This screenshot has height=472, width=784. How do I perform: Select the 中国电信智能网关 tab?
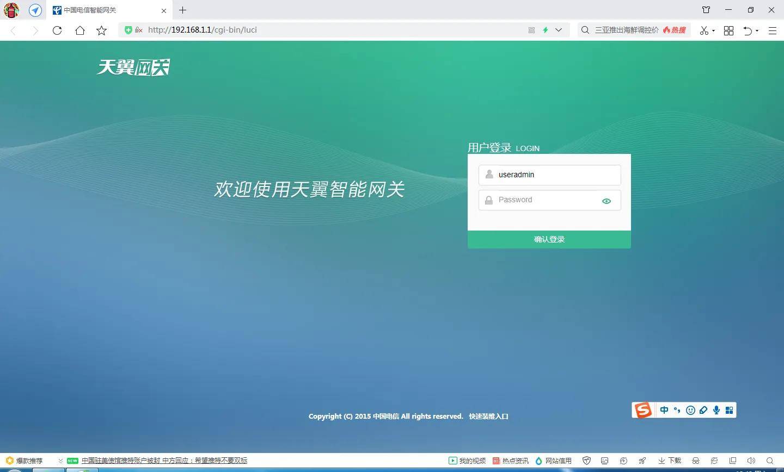[109, 10]
